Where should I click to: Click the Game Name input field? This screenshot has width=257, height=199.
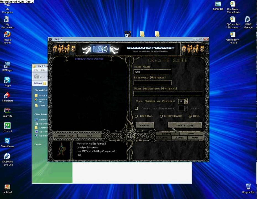152,72
